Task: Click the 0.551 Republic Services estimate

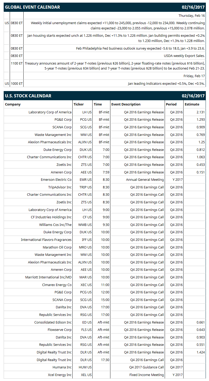Action: [x=201, y=345]
